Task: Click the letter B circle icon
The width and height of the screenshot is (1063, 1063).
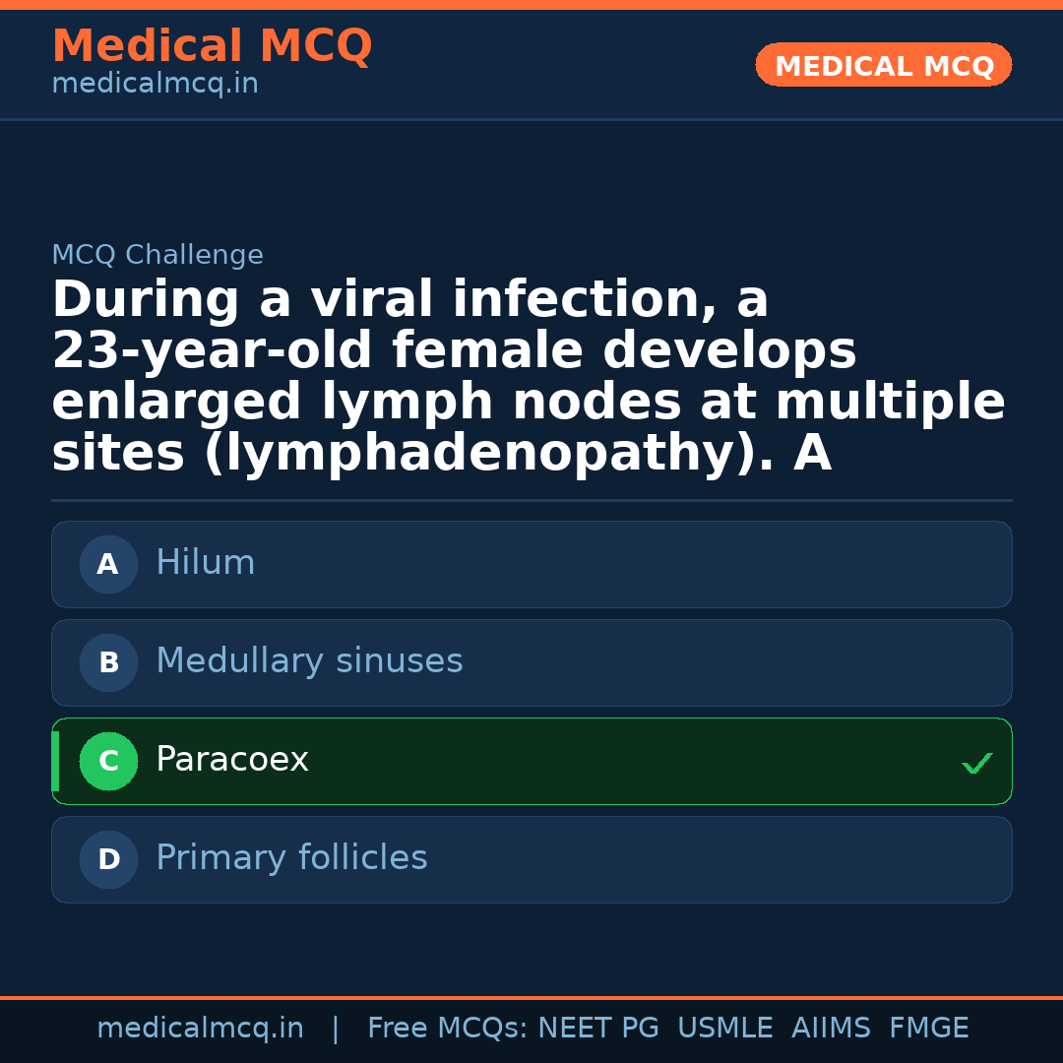Action: point(108,663)
